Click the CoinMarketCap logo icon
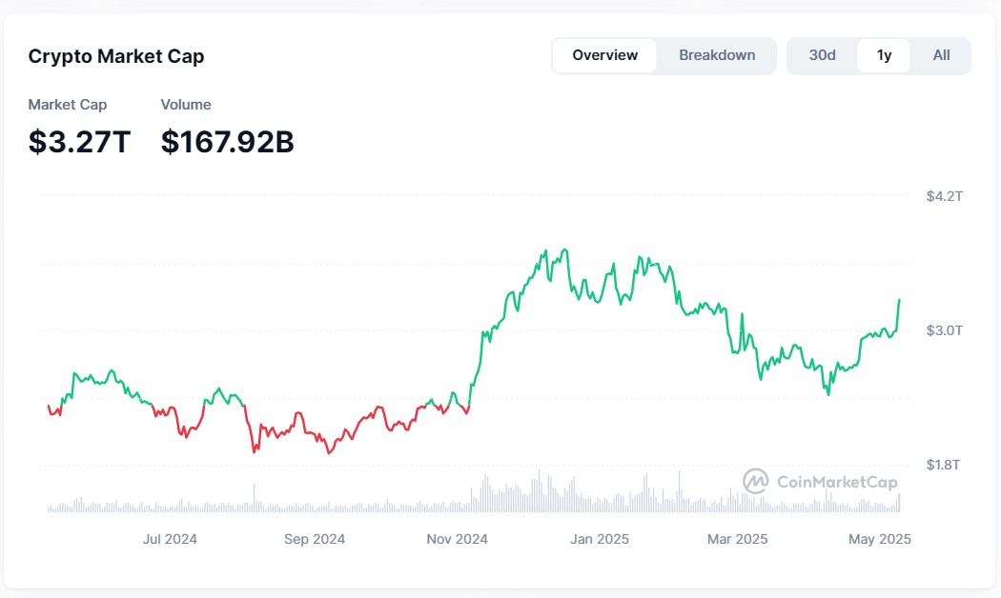1001x598 pixels. pos(756,481)
